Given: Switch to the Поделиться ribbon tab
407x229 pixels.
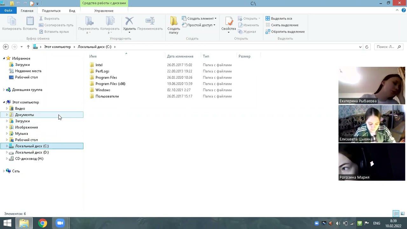Looking at the screenshot, I should (51, 10).
